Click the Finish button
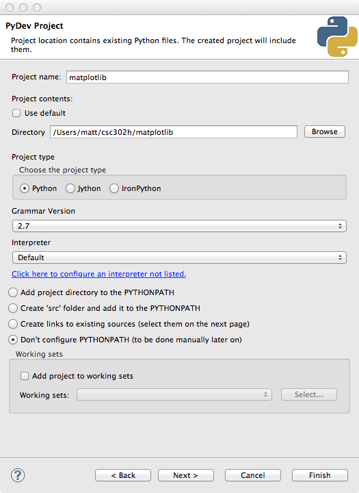The width and height of the screenshot is (359, 493). coord(320,475)
